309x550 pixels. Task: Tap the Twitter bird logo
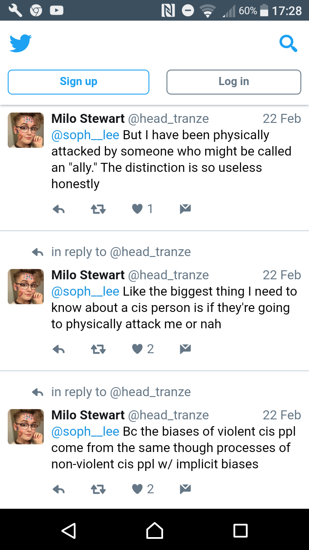tap(21, 43)
